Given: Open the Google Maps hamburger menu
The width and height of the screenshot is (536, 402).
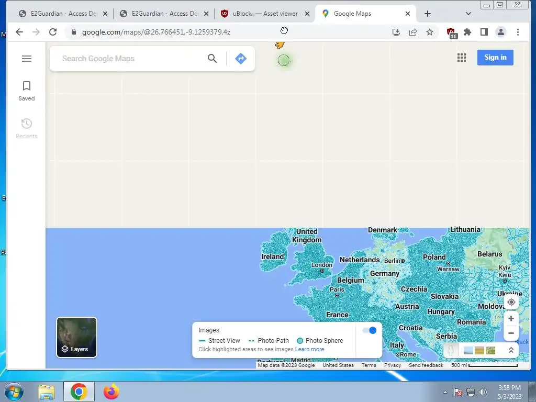Looking at the screenshot, I should coord(26,59).
